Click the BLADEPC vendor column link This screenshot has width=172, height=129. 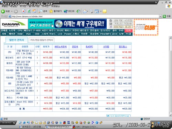coord(89,47)
